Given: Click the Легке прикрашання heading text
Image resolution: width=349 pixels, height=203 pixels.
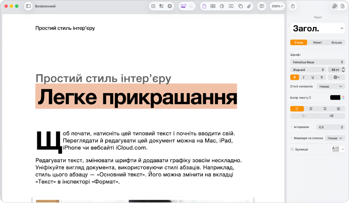Looking at the screenshot, I should (x=137, y=97).
